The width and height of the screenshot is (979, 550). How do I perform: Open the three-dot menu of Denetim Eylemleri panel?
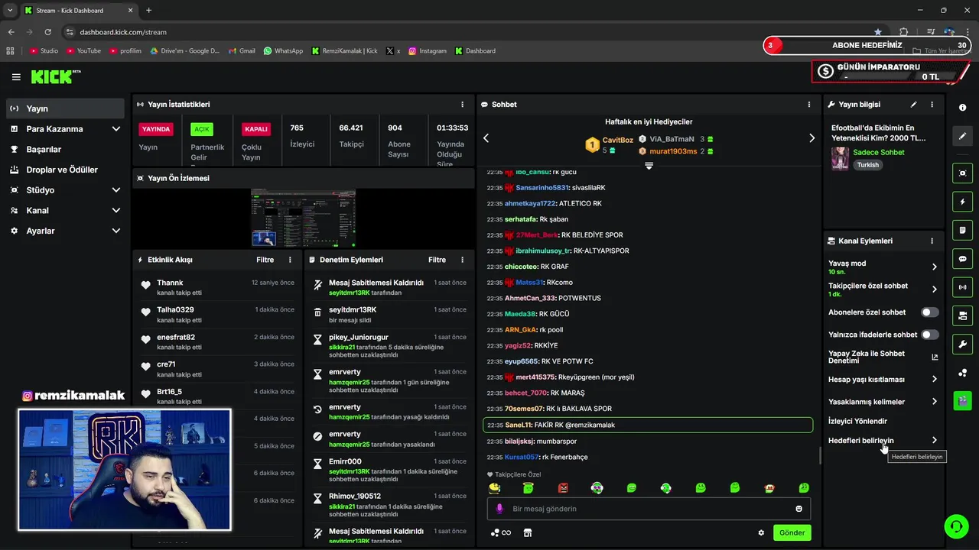coord(462,260)
